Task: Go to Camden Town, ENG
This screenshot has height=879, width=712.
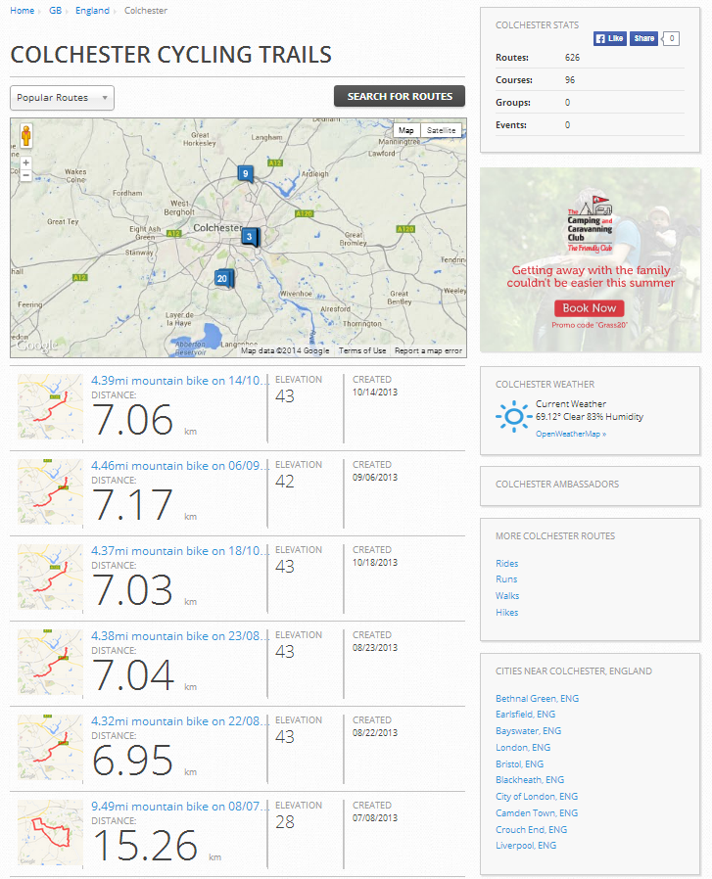Action: 537,813
